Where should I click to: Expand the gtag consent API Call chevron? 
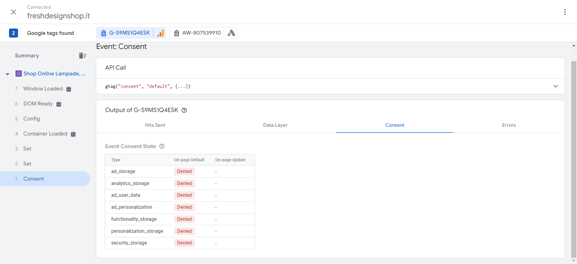click(555, 86)
